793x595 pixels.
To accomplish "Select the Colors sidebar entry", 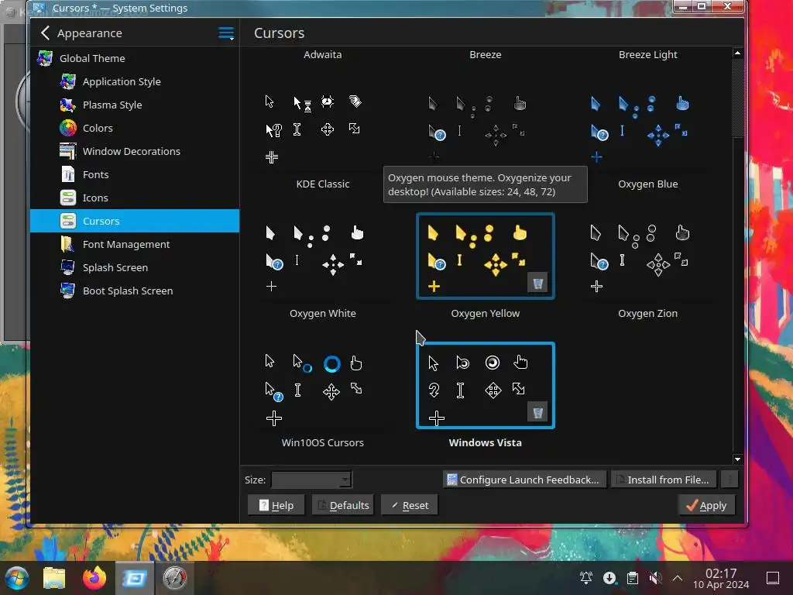I will (x=135, y=128).
